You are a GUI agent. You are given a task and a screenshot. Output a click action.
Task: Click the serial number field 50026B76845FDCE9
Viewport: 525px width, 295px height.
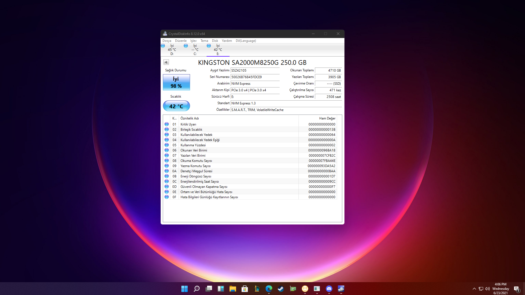point(255,77)
